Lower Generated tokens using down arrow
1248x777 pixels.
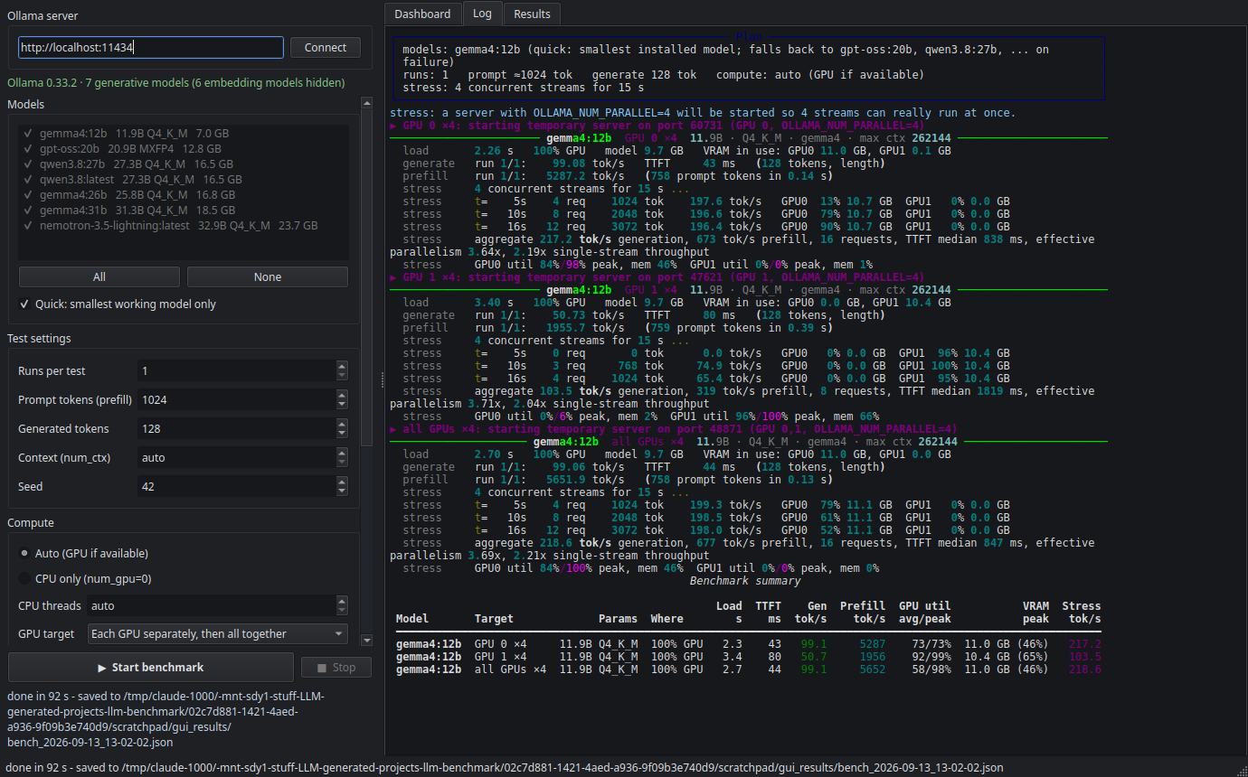342,434
